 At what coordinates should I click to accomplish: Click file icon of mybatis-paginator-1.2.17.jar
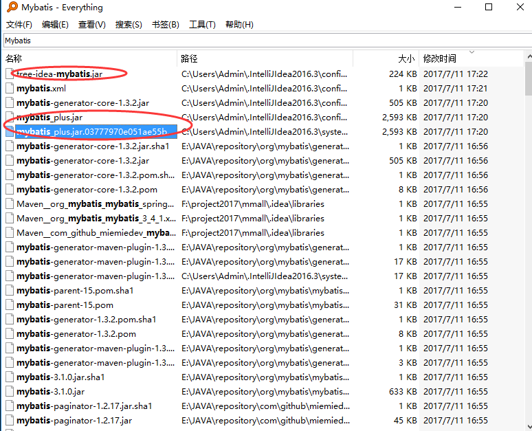[10, 421]
